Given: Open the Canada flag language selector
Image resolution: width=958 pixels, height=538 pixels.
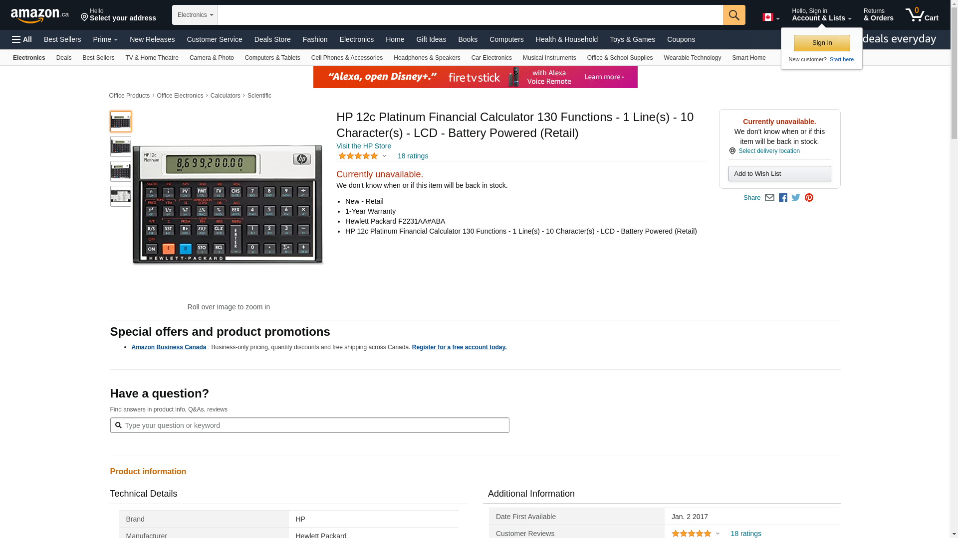Looking at the screenshot, I should point(770,17).
